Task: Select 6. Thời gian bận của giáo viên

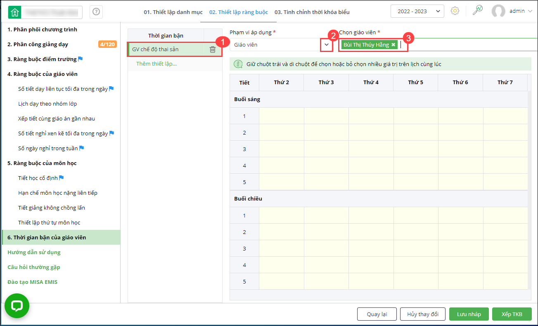Action: click(61, 238)
